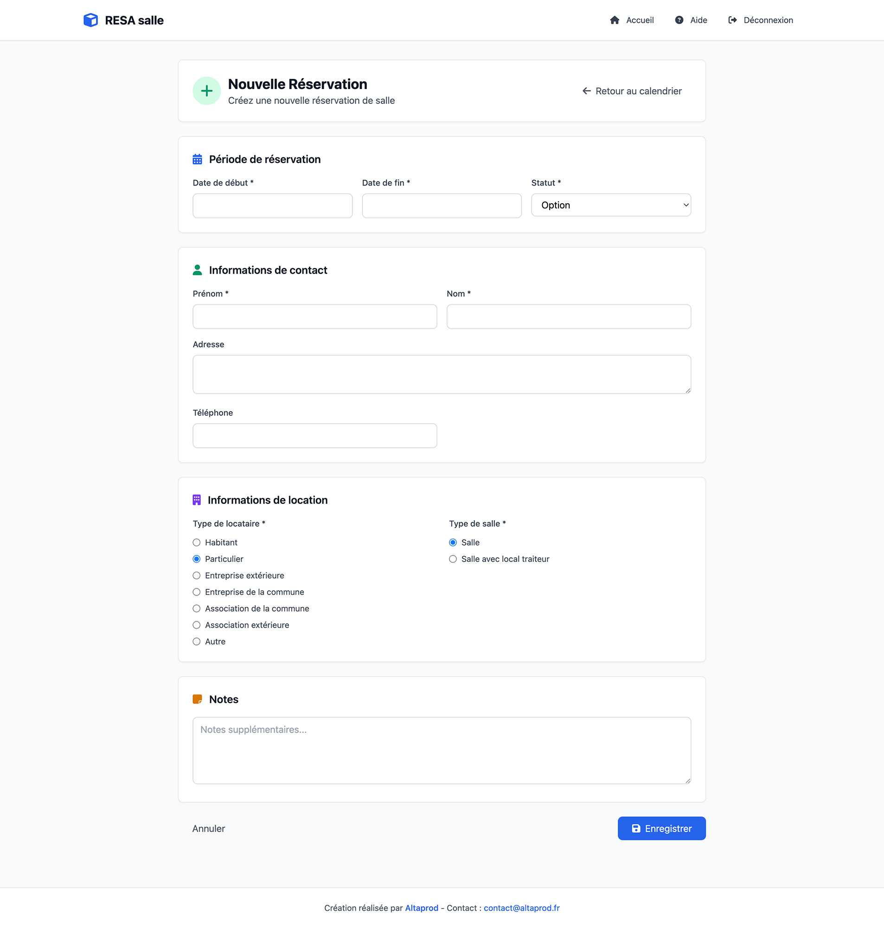Open the Statut dropdown

(x=611, y=205)
